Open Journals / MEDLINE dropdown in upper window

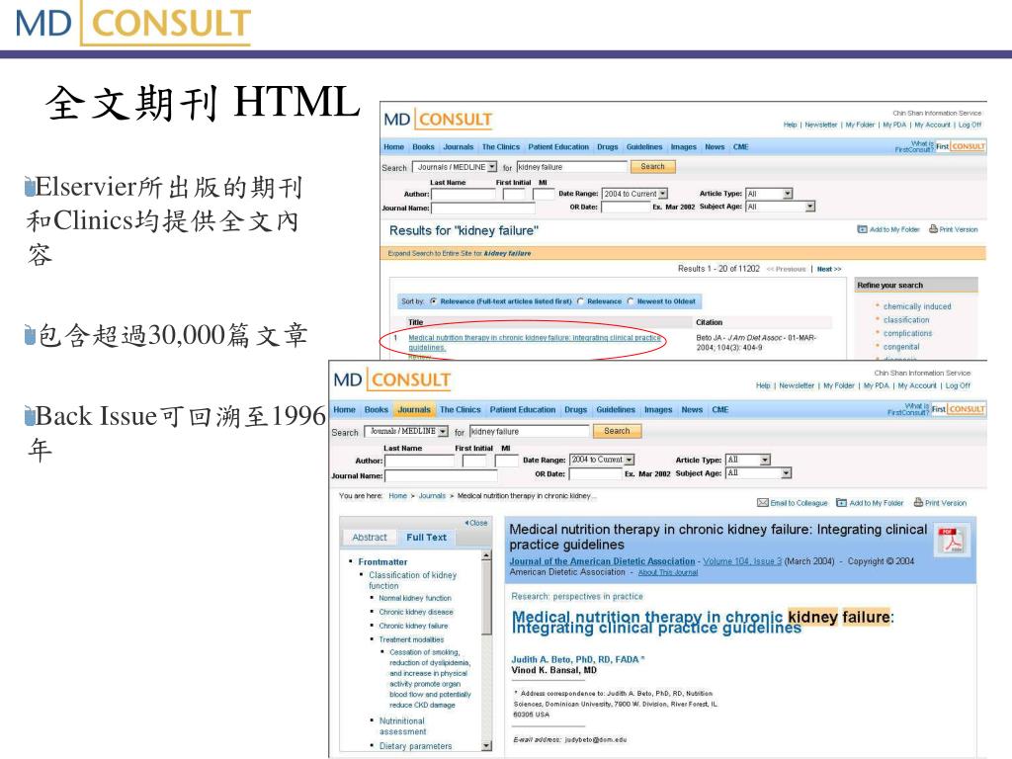(455, 167)
